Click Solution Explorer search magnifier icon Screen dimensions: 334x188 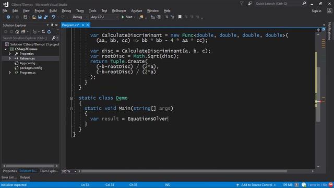[53, 38]
